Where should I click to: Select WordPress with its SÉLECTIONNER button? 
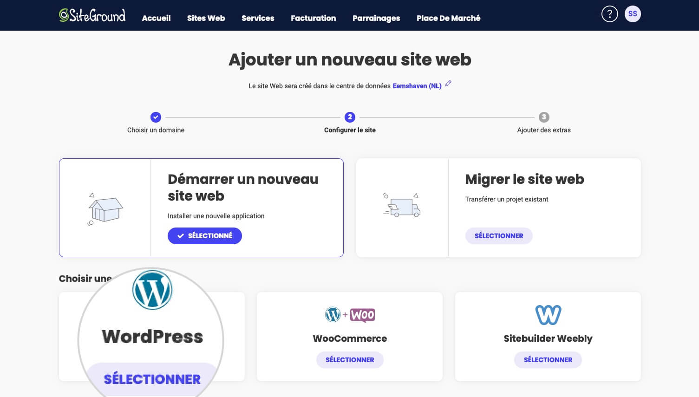coord(152,379)
